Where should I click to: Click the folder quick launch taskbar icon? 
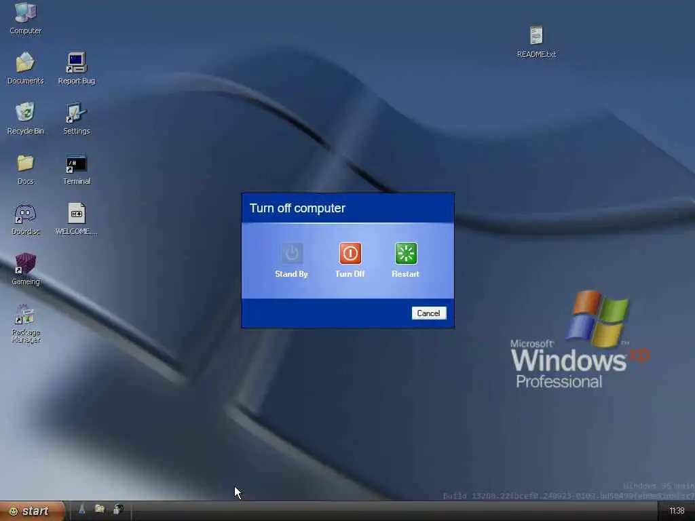point(100,509)
